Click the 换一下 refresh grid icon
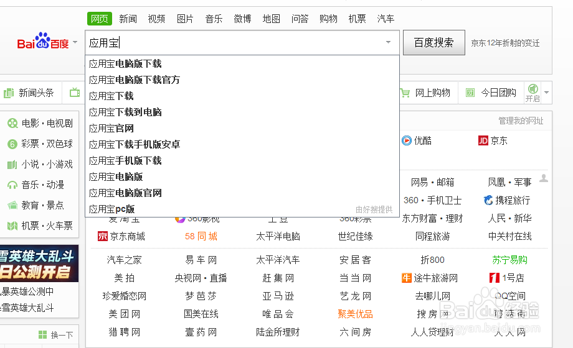 point(43,334)
